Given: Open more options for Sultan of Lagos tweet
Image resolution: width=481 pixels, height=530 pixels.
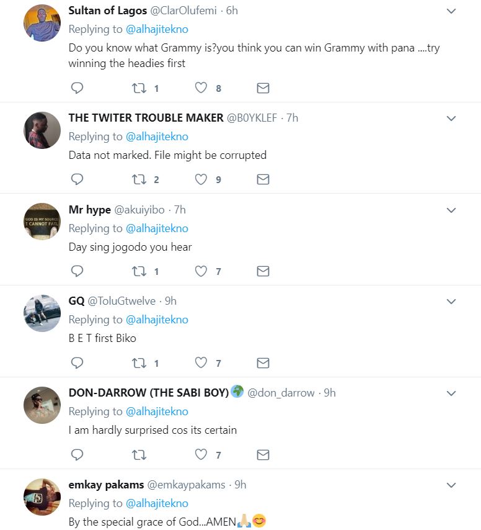Looking at the screenshot, I should pyautogui.click(x=451, y=12).
